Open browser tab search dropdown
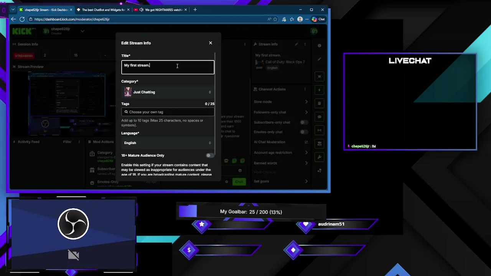Image resolution: width=491 pixels, height=276 pixels. point(13,10)
